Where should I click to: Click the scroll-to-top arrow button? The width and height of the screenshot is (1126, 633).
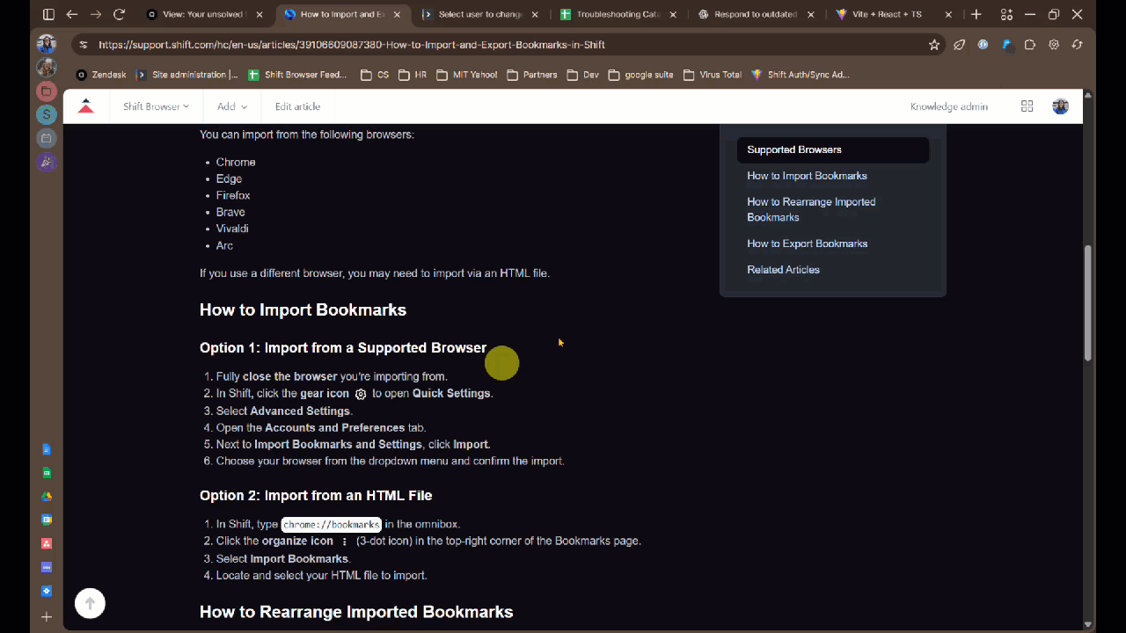(x=90, y=603)
